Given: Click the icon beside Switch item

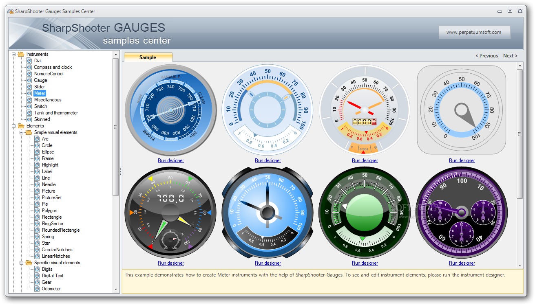Looking at the screenshot, I should tap(29, 106).
